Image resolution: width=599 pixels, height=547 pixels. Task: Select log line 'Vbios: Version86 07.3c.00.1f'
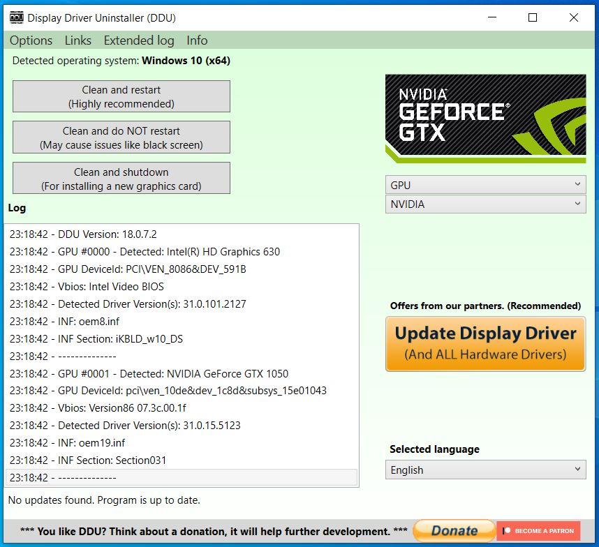(x=182, y=408)
